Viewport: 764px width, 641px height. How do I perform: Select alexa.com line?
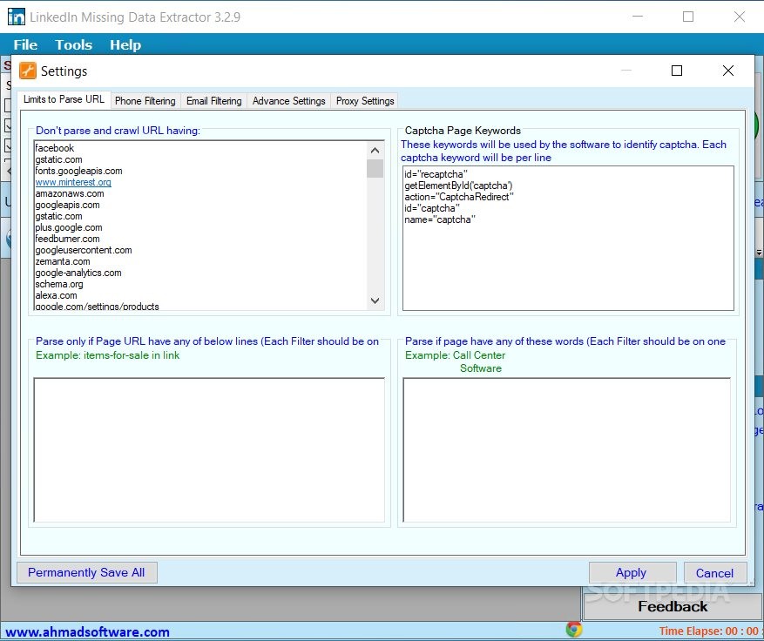[x=56, y=295]
